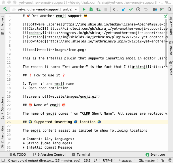This screenshot has height=163, width=173.
Task: Click the Project folder icon in sidebar
Action: (3, 33)
